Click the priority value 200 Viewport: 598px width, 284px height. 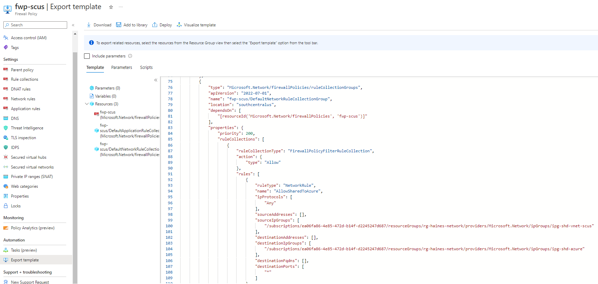pos(249,133)
